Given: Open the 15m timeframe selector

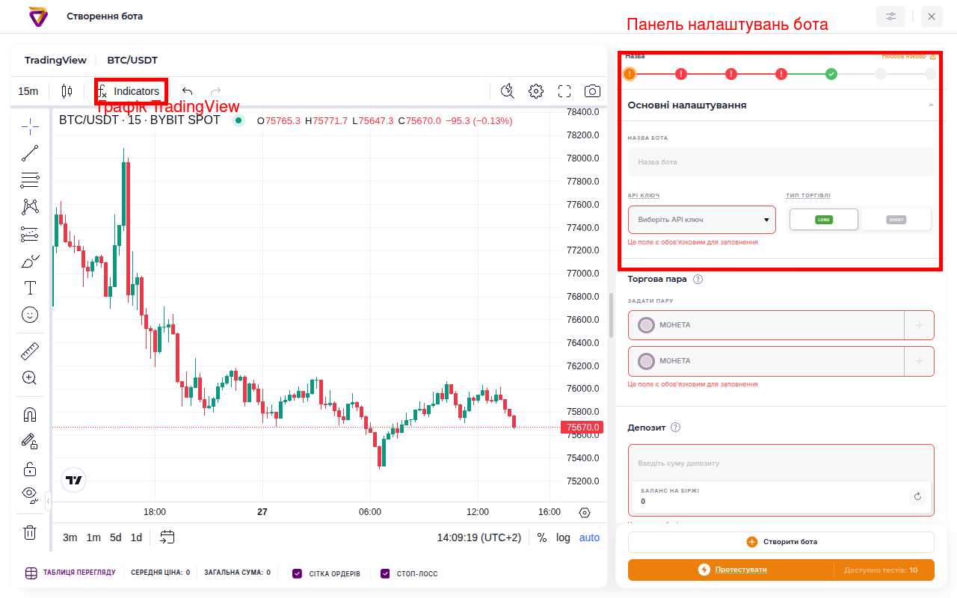Looking at the screenshot, I should pos(28,91).
